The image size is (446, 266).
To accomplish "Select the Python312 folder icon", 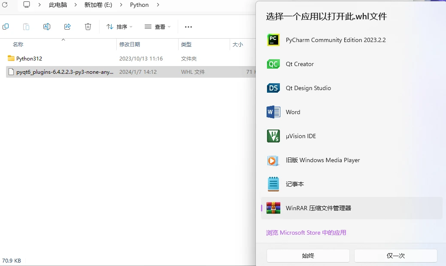I will point(11,58).
